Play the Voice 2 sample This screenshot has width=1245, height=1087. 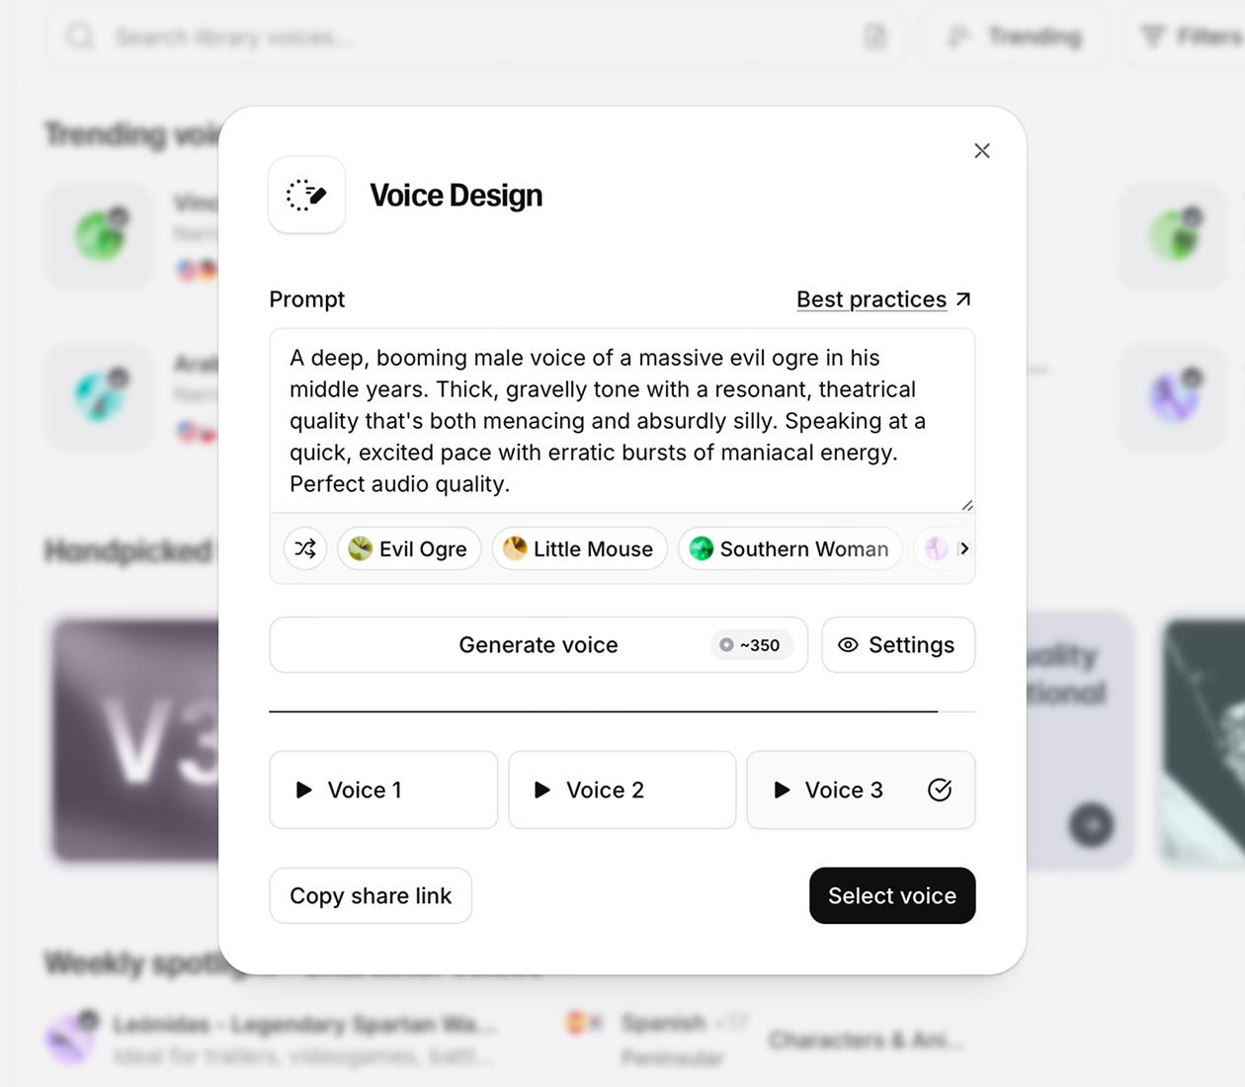pos(542,790)
